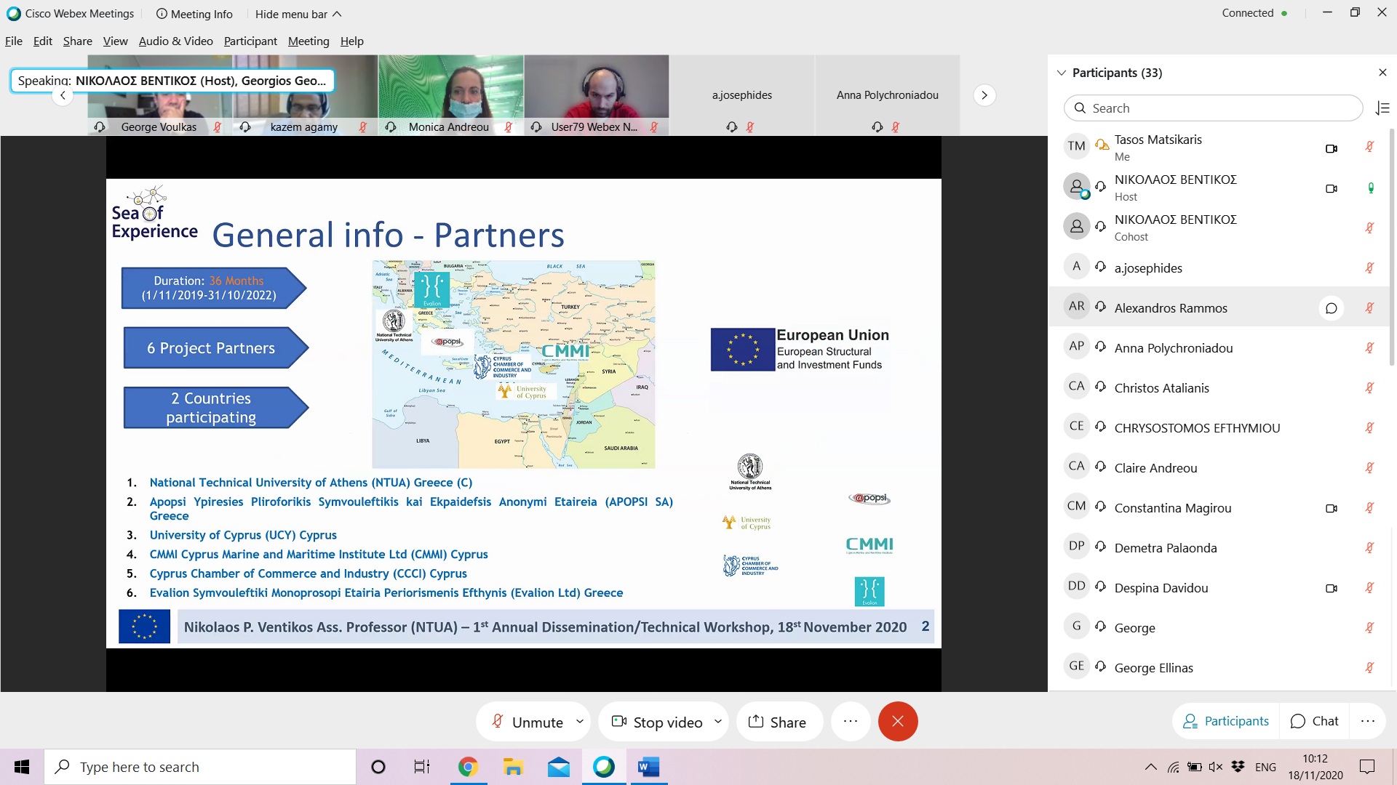Click taskbar 'Type here to search' box
Viewport: 1397px width, 785px height.
pyautogui.click(x=200, y=767)
